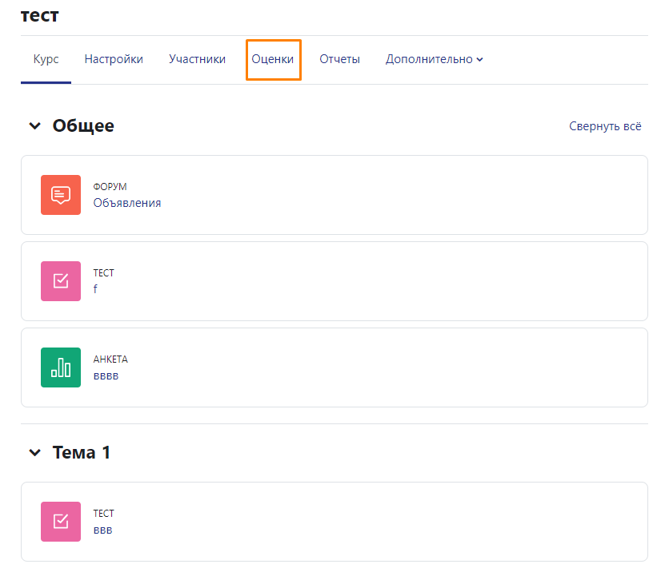Collapse the Общее section chevron
Screen dimensions: 661x572
pos(35,126)
